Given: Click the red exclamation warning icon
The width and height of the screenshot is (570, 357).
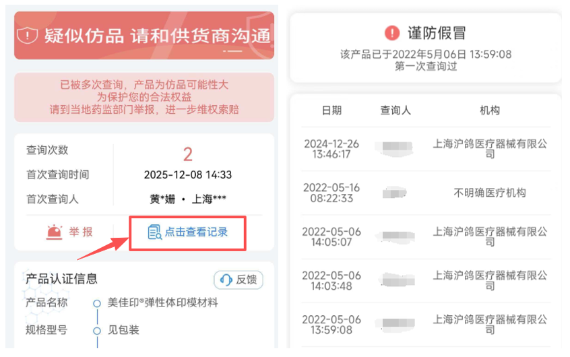Looking at the screenshot, I should 392,32.
